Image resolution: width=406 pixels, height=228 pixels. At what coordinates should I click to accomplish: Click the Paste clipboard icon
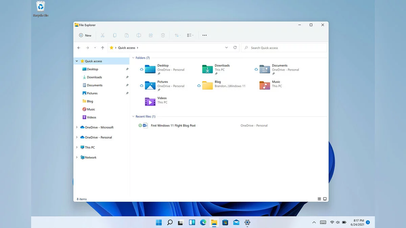(x=127, y=35)
